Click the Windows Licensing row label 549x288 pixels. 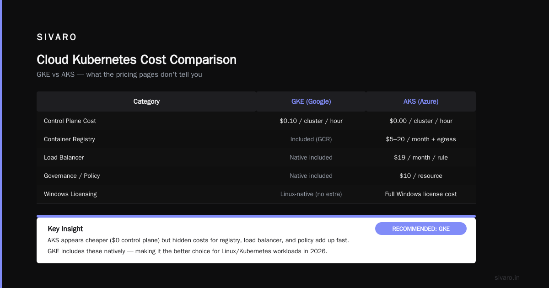70,194
